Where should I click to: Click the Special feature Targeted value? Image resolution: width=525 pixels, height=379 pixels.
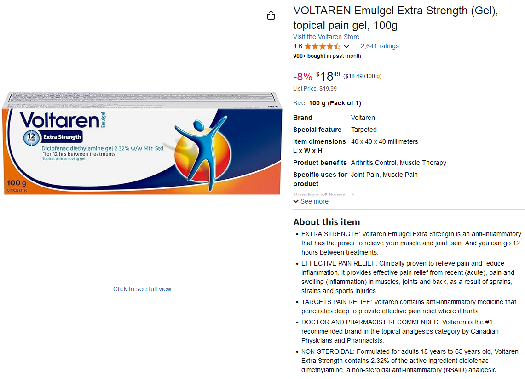coord(363,130)
